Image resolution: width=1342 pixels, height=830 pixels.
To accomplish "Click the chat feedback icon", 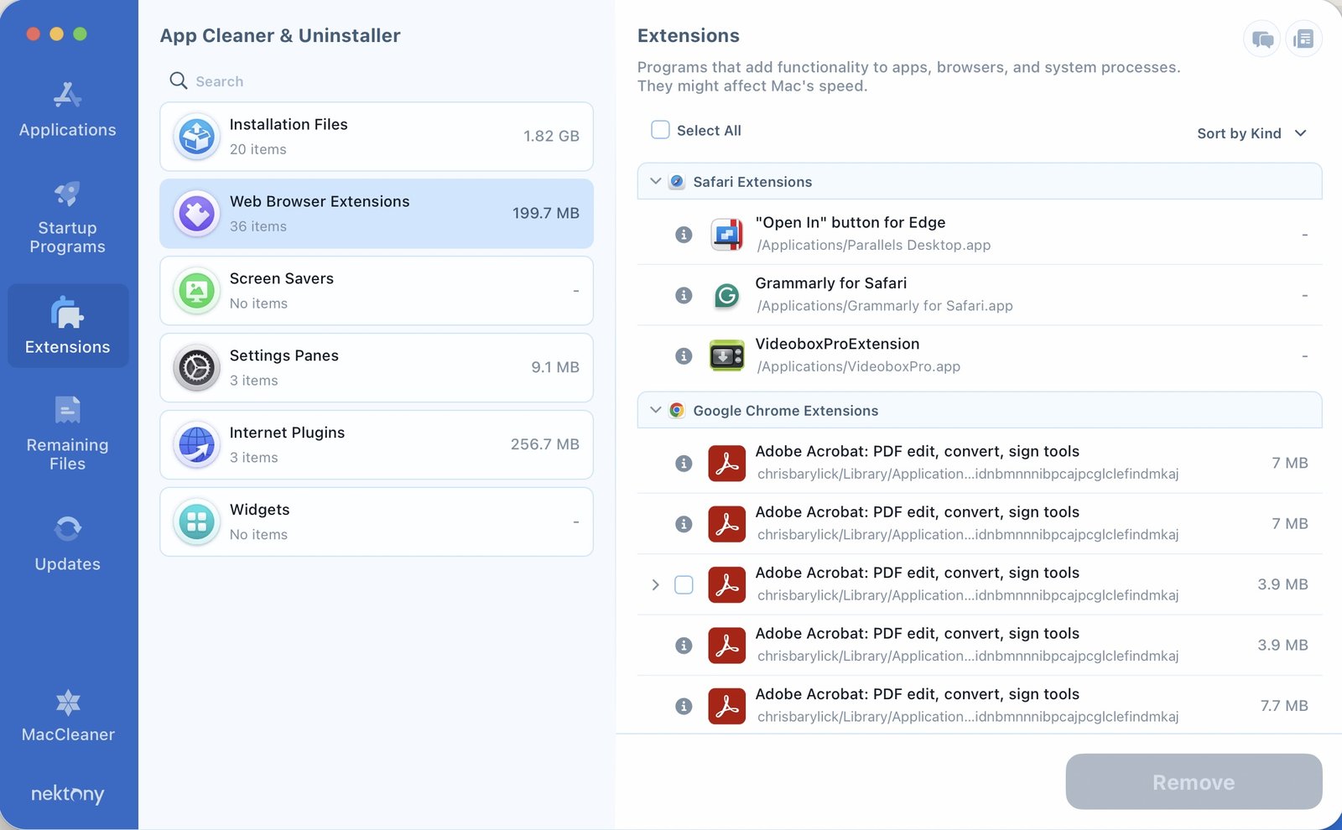I will click(x=1262, y=39).
